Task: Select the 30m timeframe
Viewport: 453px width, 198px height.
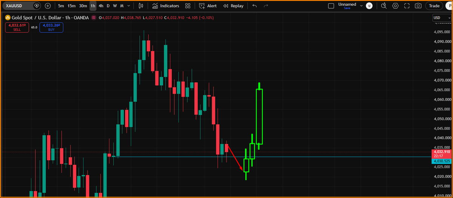Action: tap(83, 6)
